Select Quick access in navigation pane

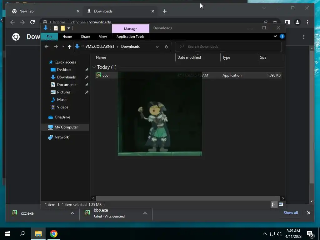(65, 62)
